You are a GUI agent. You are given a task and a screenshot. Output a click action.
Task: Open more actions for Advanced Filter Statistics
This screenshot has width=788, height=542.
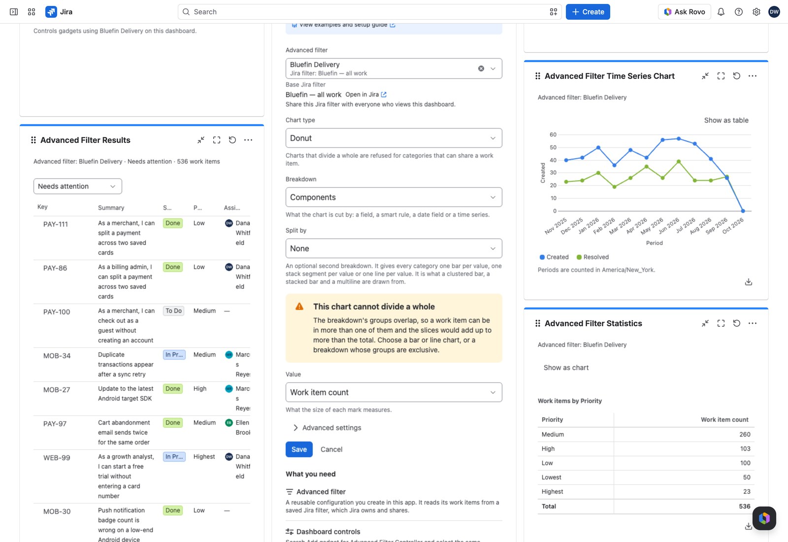(753, 323)
